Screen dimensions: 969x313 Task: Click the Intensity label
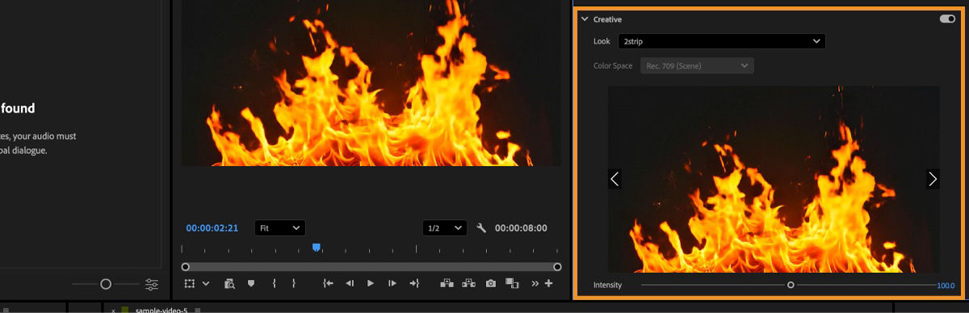pyautogui.click(x=607, y=286)
